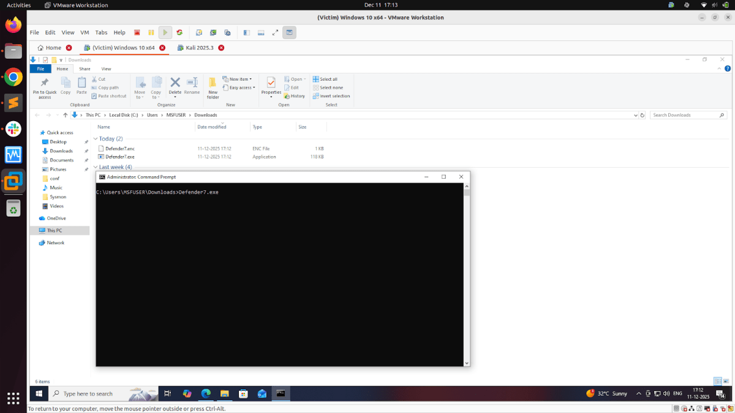Open Properties for selected item
This screenshot has width=735, height=413.
pyautogui.click(x=271, y=86)
